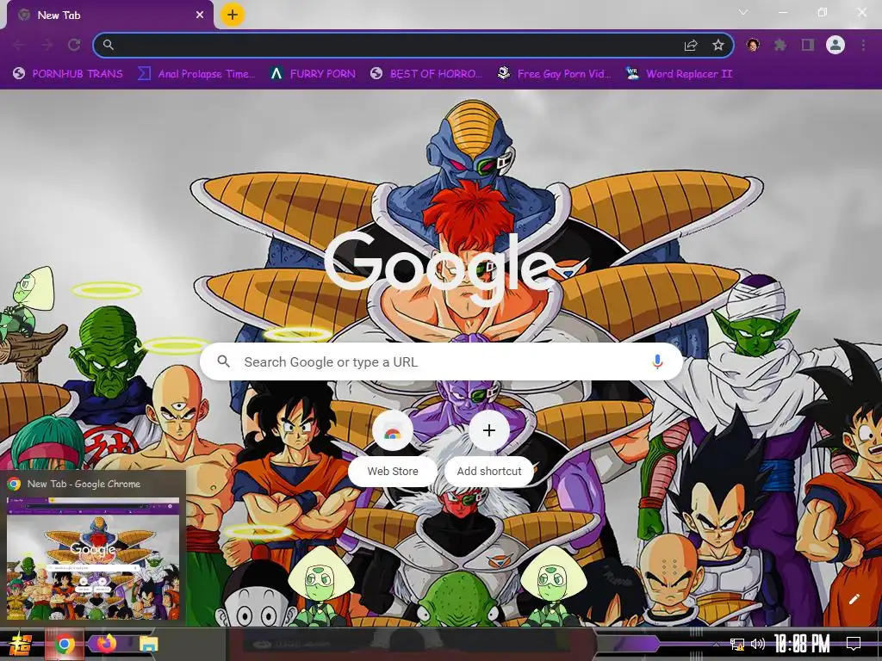Open the Extensions puzzle-piece menu

780,45
